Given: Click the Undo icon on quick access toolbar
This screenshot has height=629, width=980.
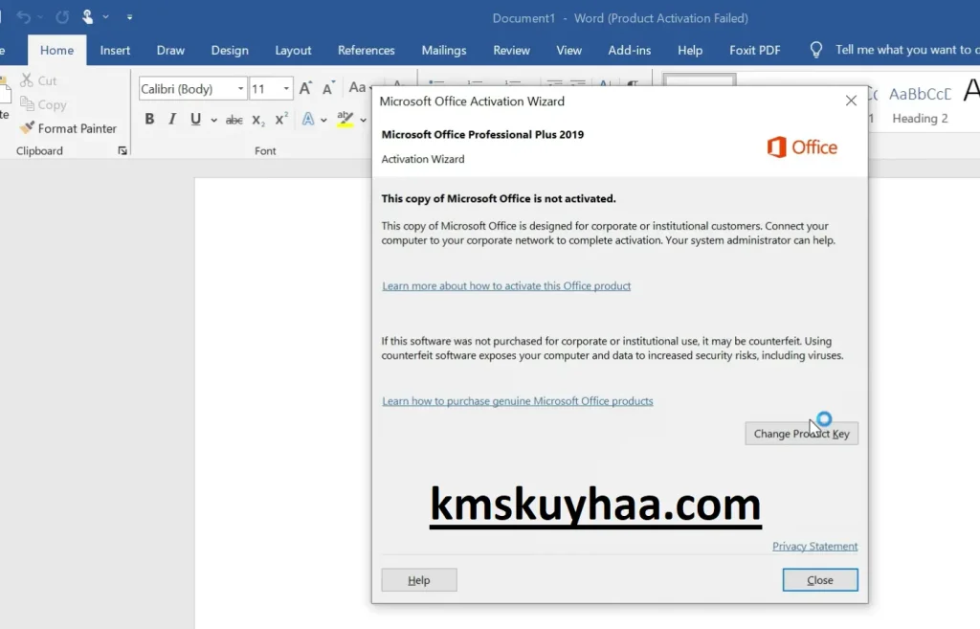Looking at the screenshot, I should 24,16.
